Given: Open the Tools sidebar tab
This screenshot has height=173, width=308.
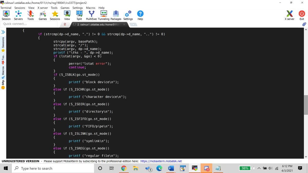Looking at the screenshot, I should click(3, 59).
